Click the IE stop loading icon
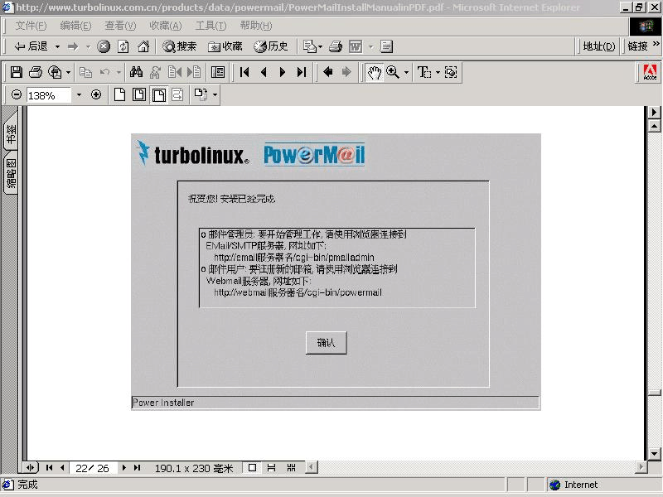The width and height of the screenshot is (663, 497). pyautogui.click(x=104, y=46)
